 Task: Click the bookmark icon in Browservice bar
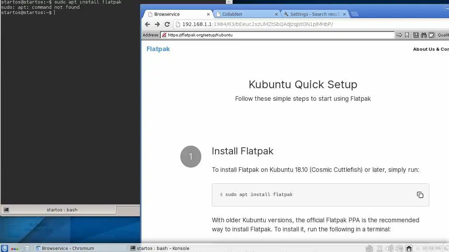point(407,35)
